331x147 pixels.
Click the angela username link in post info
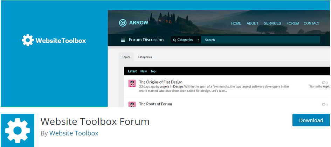pos(165,86)
